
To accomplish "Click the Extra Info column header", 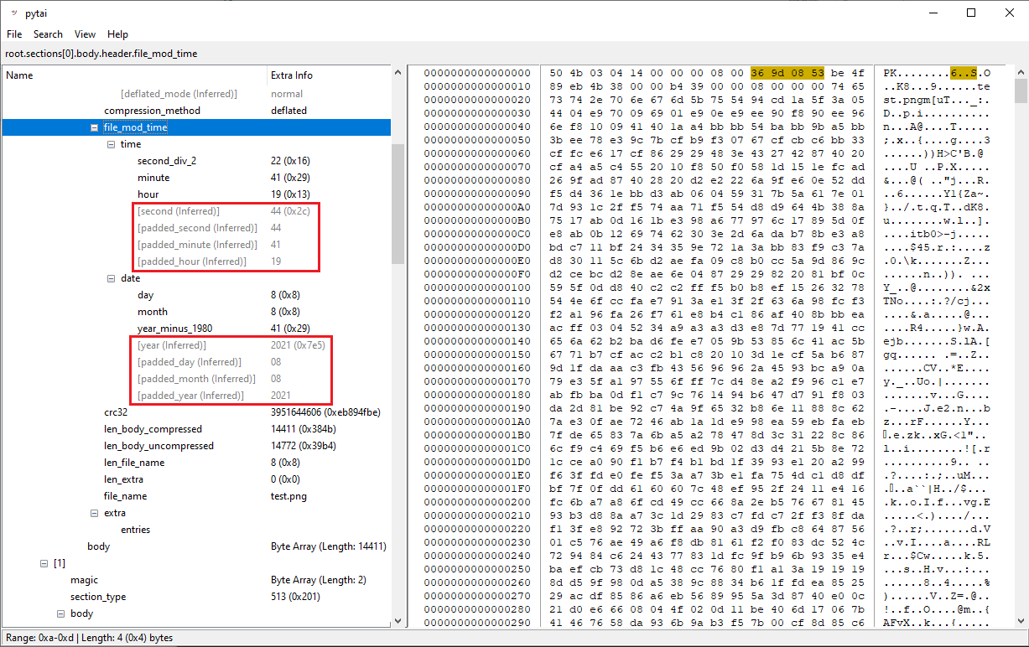I will 291,75.
